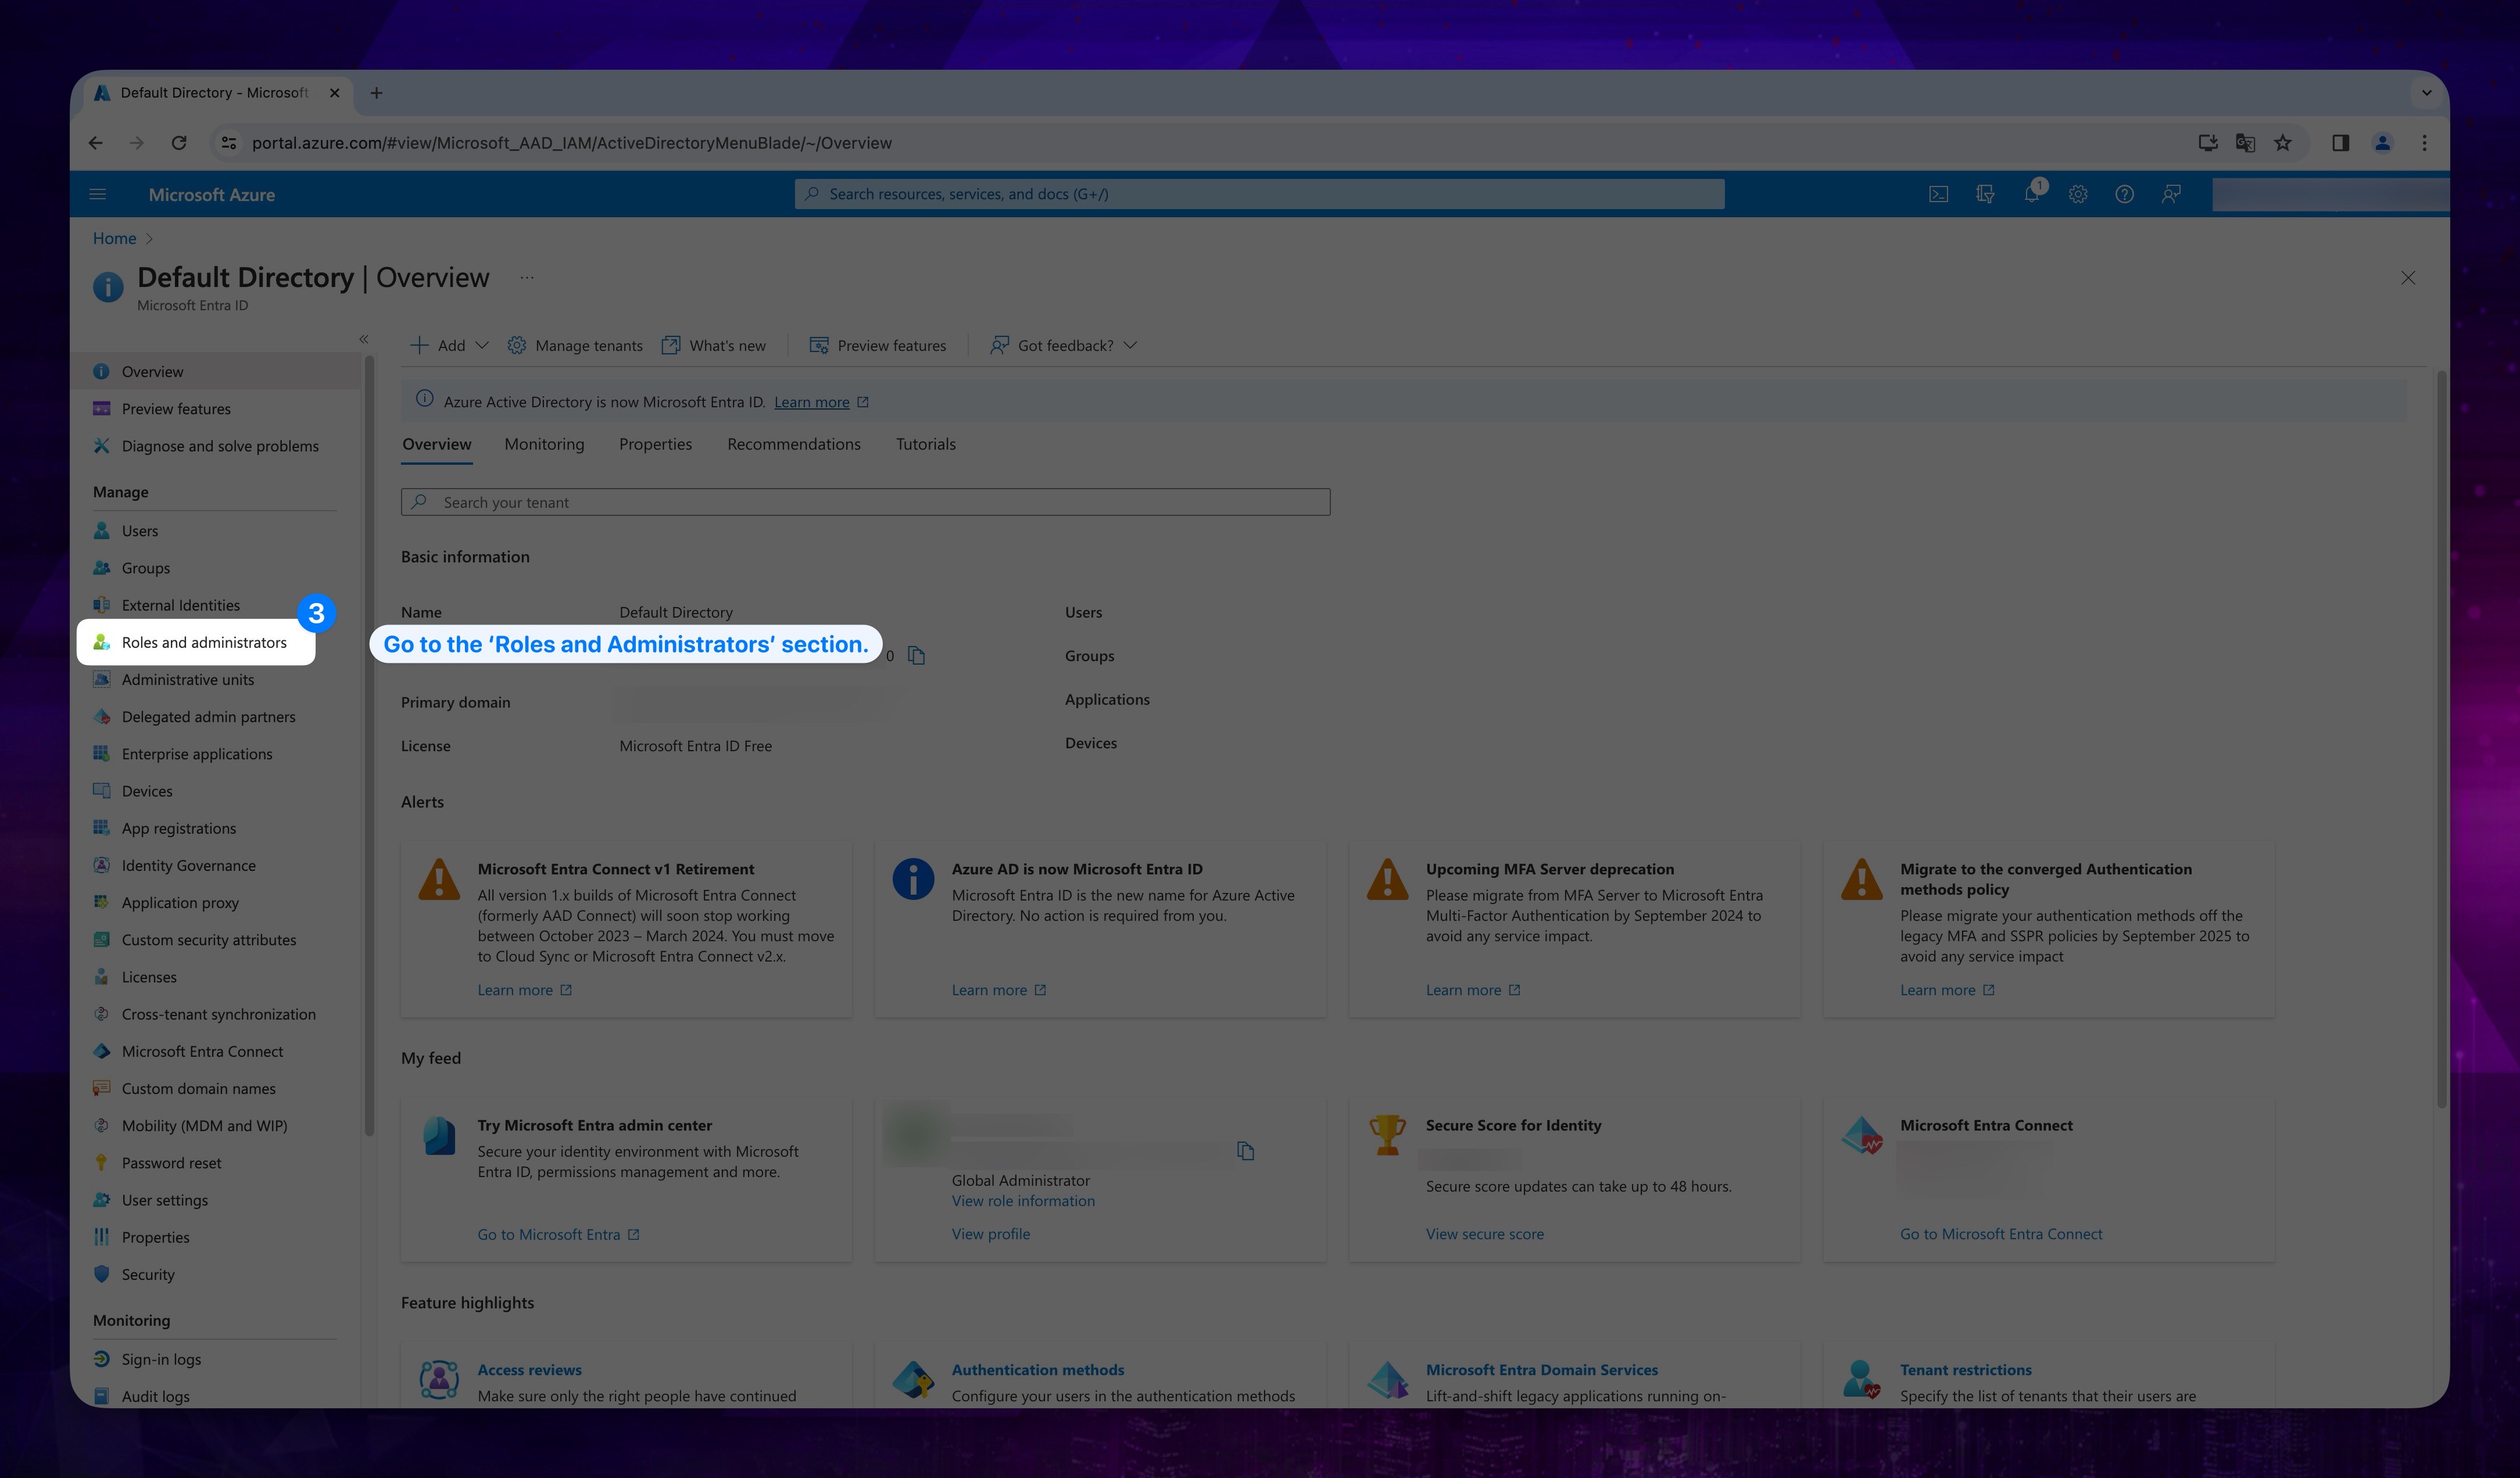Open the Access reviews feature highlight

click(x=529, y=1370)
